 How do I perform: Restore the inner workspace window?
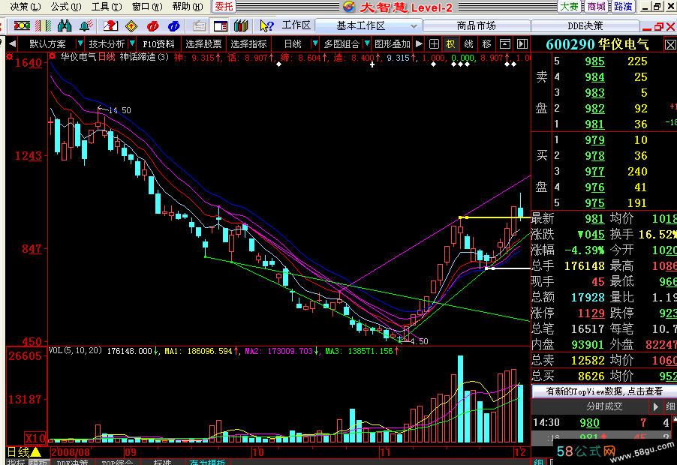[659, 26]
